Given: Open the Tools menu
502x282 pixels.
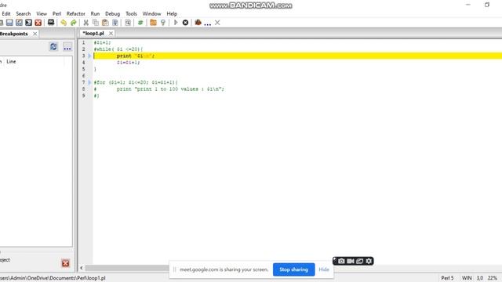Looking at the screenshot, I should (131, 14).
